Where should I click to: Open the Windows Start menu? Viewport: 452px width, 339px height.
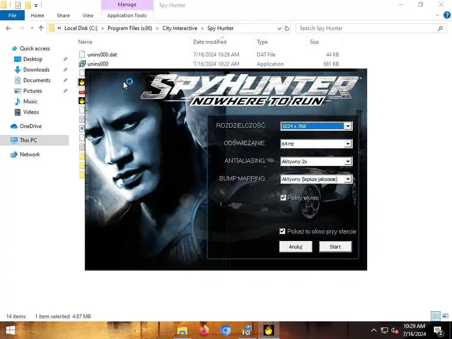coord(11,330)
